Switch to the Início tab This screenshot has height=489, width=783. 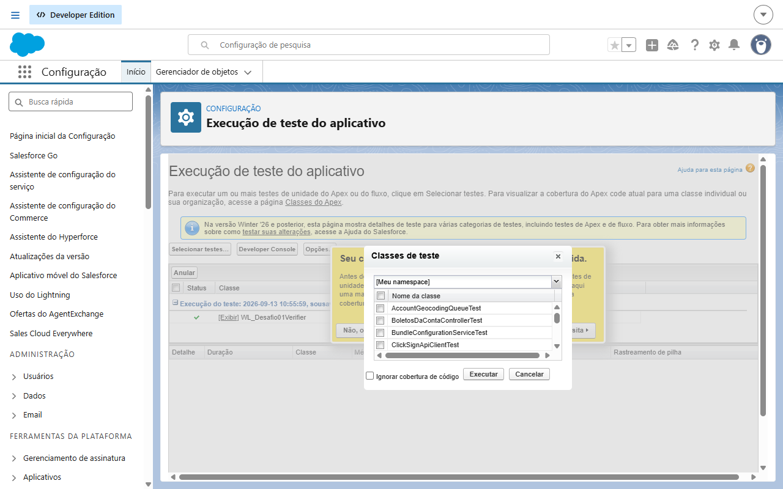point(136,72)
